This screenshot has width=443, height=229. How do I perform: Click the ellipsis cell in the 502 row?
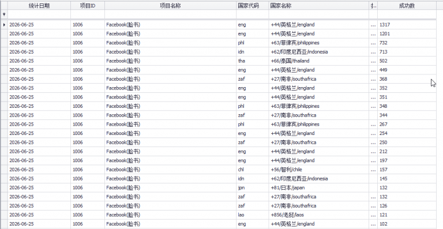point(373,61)
